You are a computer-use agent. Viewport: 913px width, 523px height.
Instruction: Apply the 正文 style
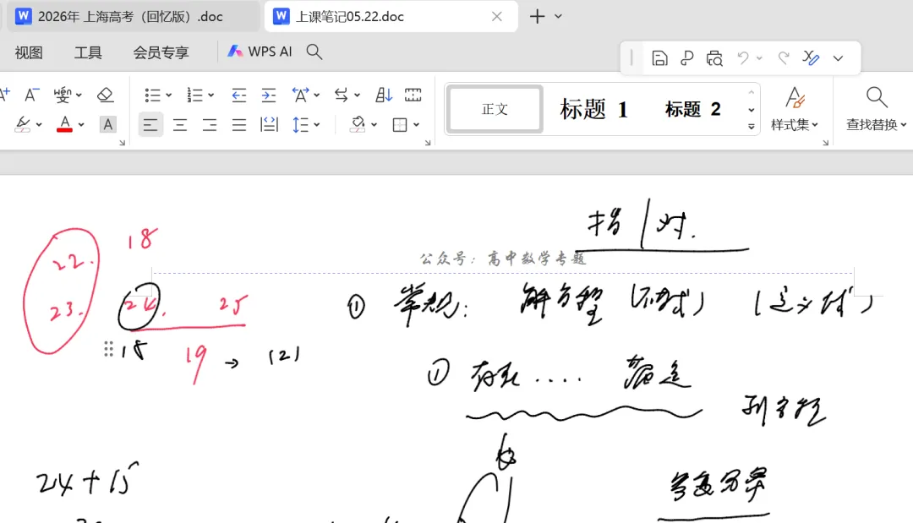pos(495,109)
